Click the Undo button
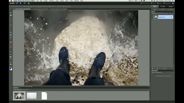This screenshot has width=184, height=103. point(153,3)
